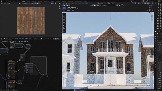
Task: Click the wood_planks_dirt material name field
Action: (47, 39)
